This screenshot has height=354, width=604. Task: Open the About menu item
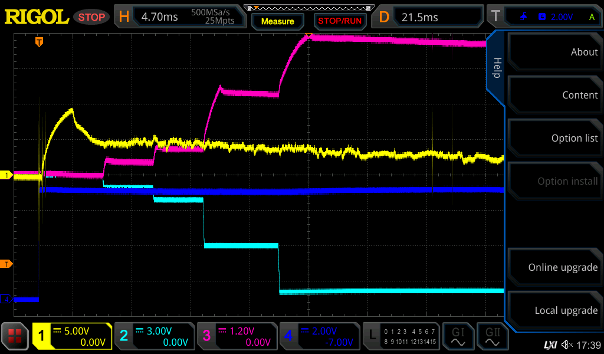(554, 52)
